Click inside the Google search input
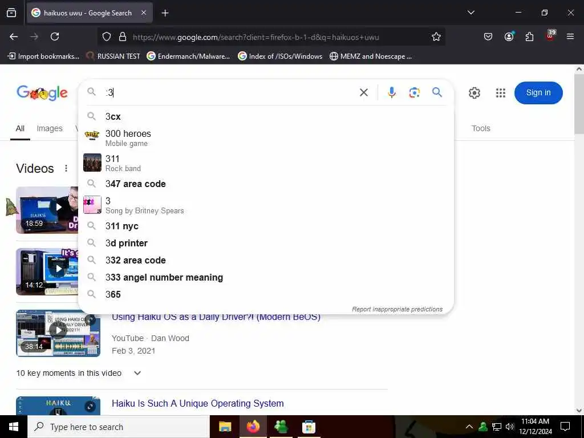 pos(229,92)
